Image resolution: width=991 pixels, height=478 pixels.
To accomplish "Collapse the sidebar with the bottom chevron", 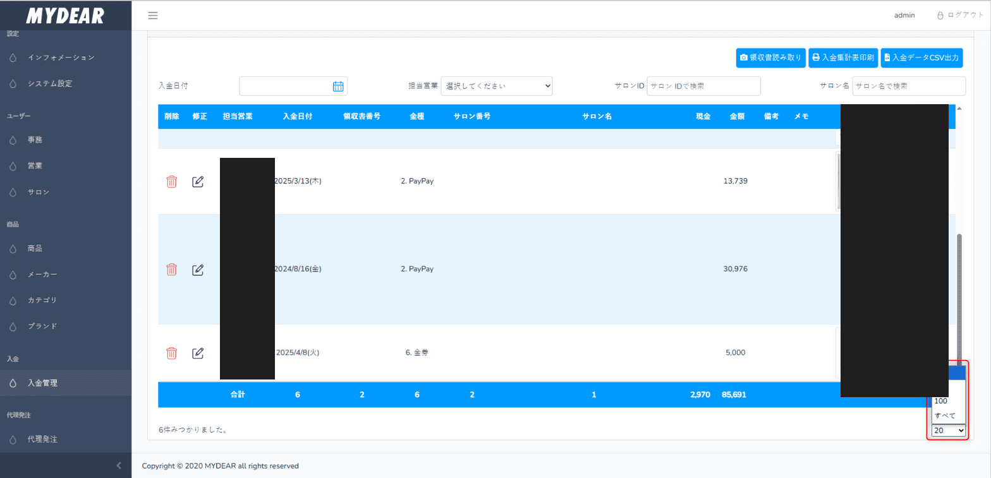I will [x=119, y=466].
